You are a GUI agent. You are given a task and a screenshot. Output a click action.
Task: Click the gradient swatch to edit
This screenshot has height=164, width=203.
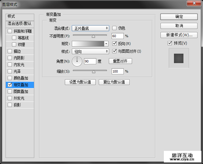point(88,44)
